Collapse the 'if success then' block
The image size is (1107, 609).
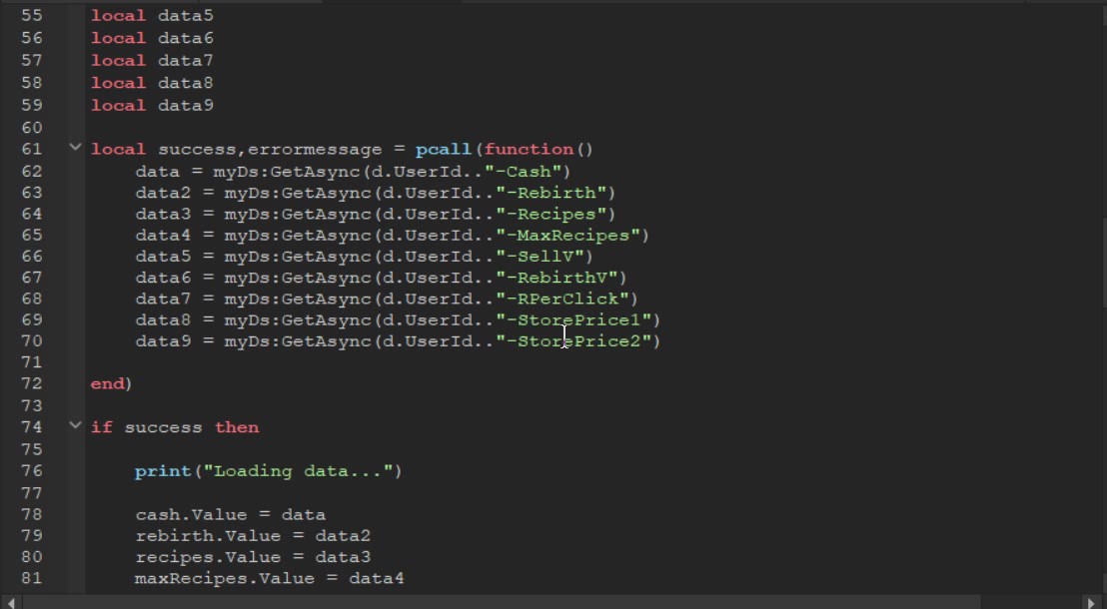click(x=75, y=426)
